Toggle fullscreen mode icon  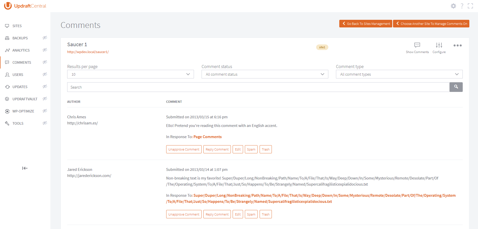pos(470,6)
